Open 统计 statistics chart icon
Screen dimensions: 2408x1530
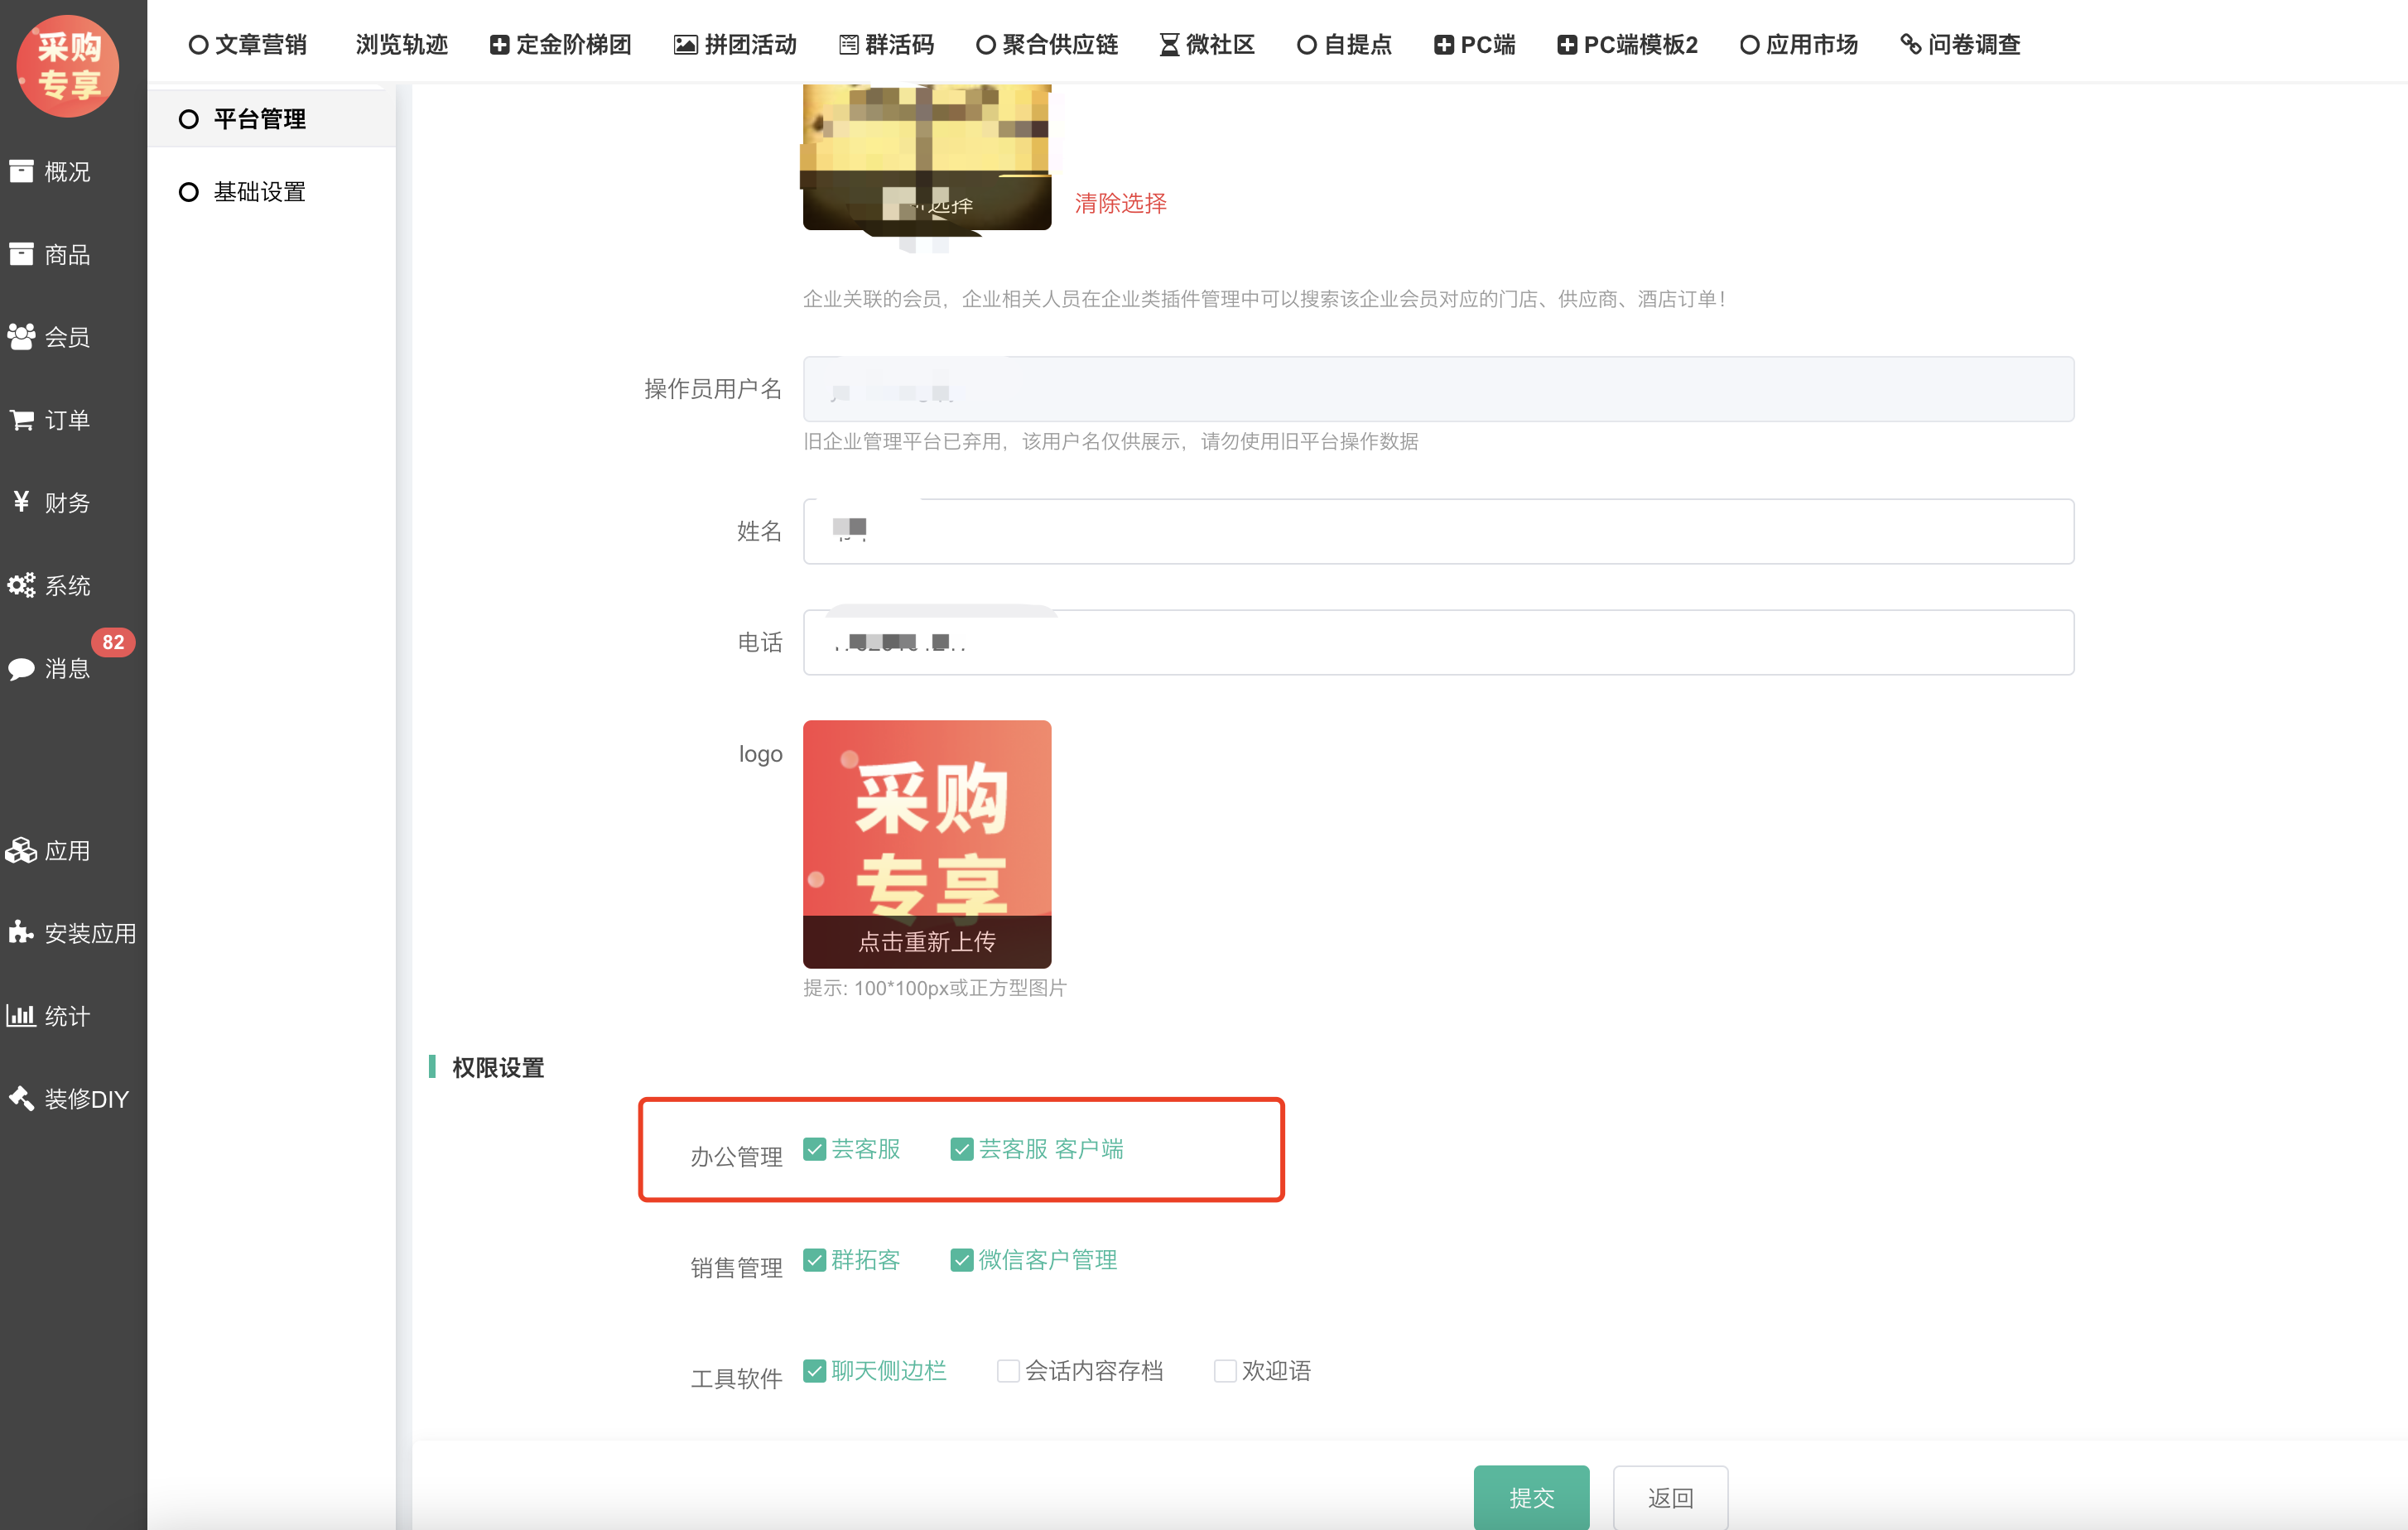[22, 1016]
